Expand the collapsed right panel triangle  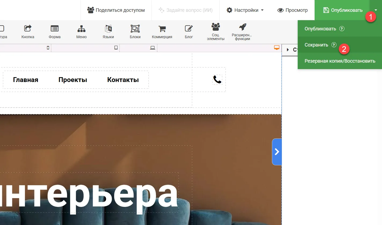tap(288, 50)
